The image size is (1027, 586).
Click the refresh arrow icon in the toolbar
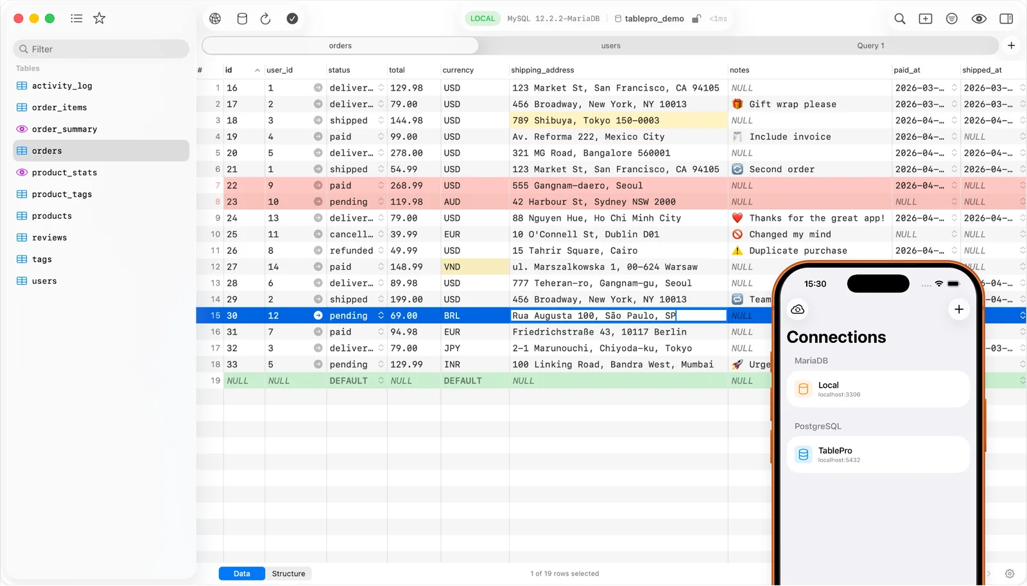click(x=266, y=19)
